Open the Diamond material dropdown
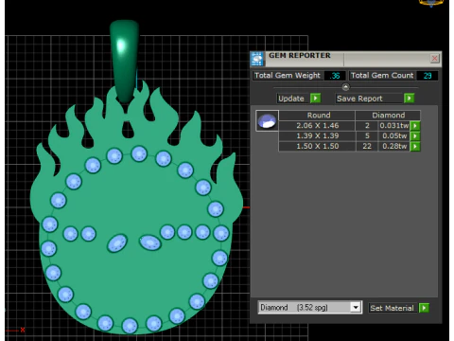 coord(356,307)
